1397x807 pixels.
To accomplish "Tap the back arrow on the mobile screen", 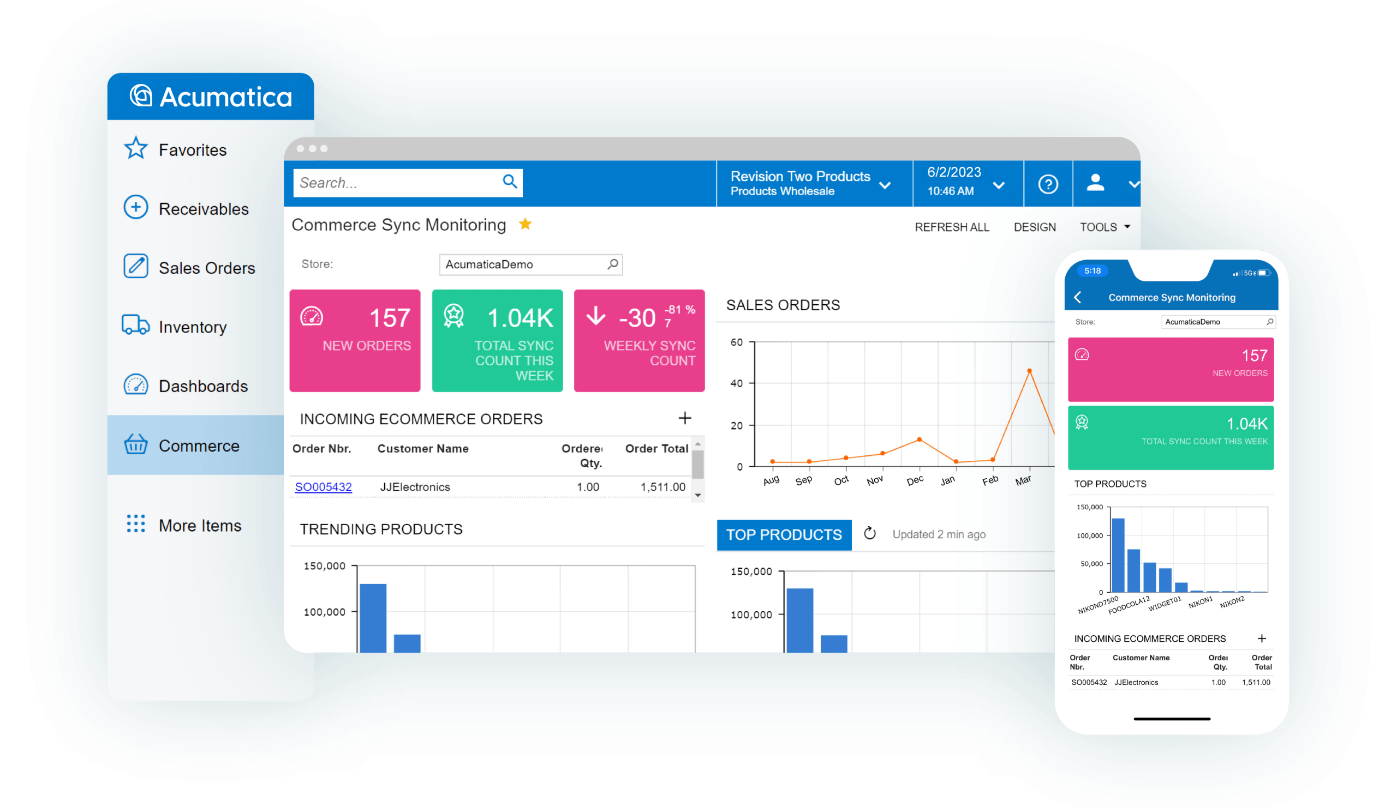I will pyautogui.click(x=1078, y=297).
